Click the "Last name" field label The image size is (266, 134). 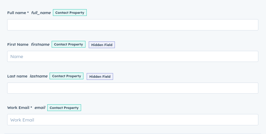coord(17,76)
